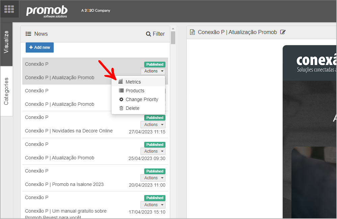This screenshot has height=219, width=337.
Task: Click the edit pencil icon beside the article title
Action: [283, 32]
